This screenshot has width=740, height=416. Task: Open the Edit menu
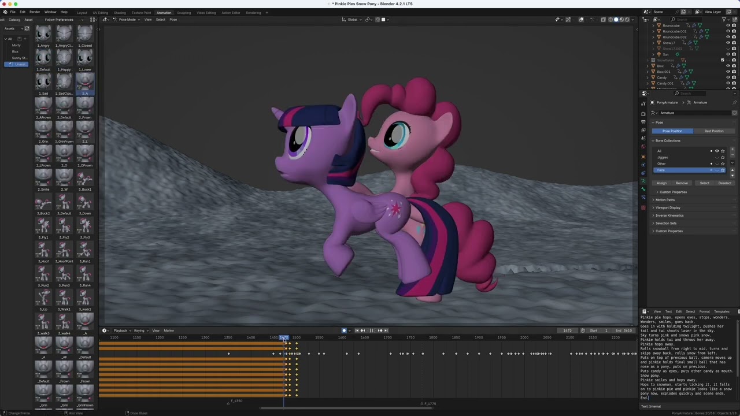(23, 12)
